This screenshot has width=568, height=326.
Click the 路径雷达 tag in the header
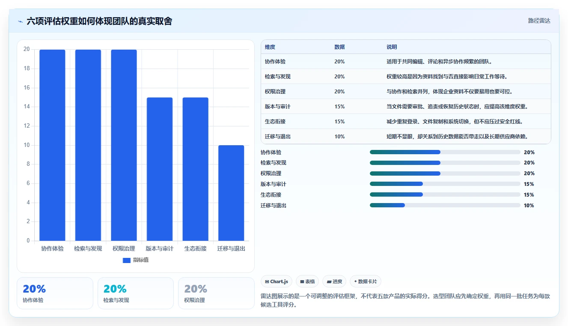[539, 21]
